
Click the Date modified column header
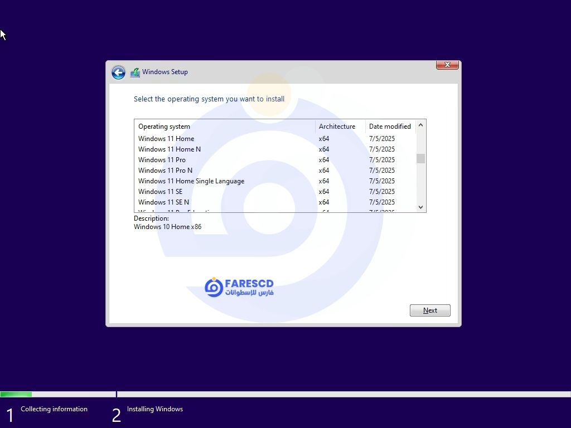tap(390, 127)
